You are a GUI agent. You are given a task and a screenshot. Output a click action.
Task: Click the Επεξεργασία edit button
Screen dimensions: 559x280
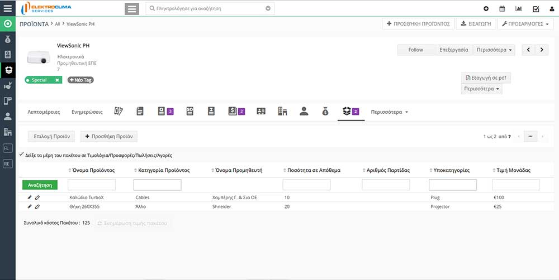point(454,50)
